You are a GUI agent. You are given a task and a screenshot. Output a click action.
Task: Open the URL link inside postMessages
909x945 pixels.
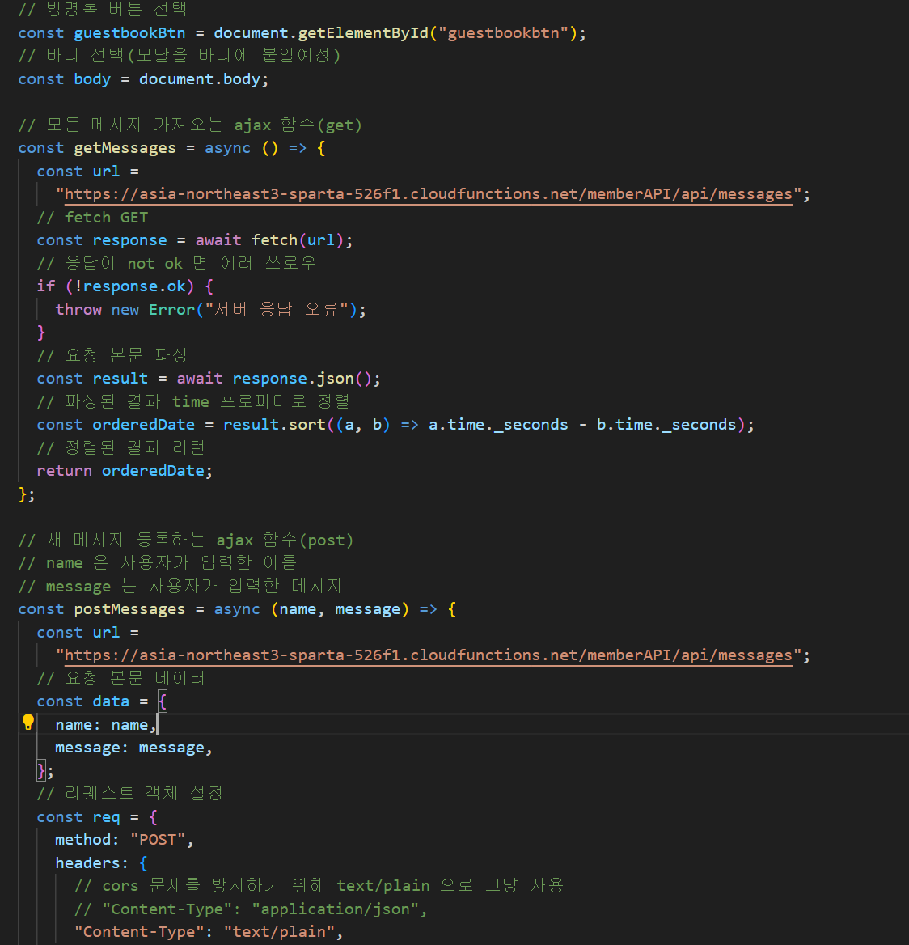coord(429,655)
